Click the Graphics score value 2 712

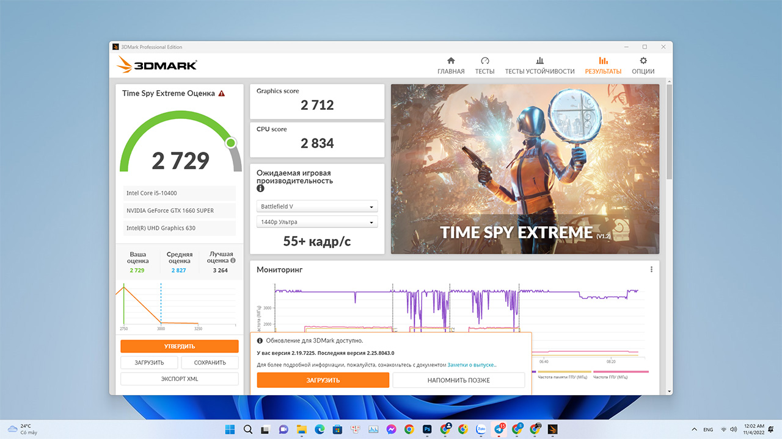click(x=317, y=105)
